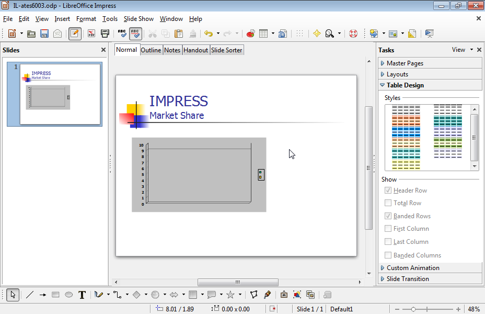
Task: Open the Zoom dropdown arrow
Action: point(339,33)
